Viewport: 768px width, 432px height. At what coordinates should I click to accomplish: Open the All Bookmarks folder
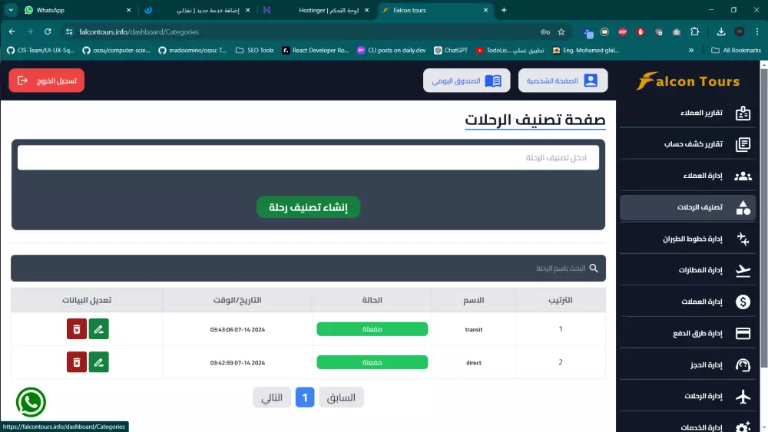tap(736, 51)
